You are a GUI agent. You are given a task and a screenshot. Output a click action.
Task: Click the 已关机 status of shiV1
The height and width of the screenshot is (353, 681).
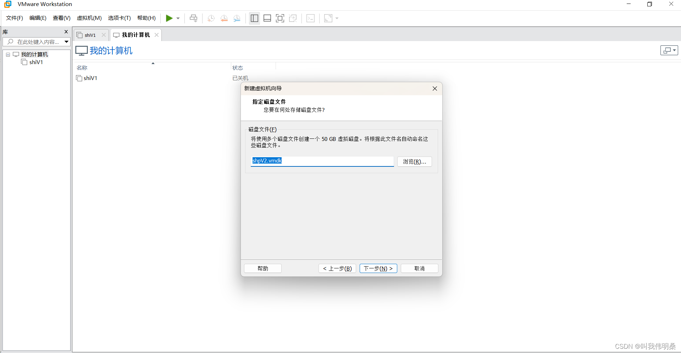(x=240, y=78)
